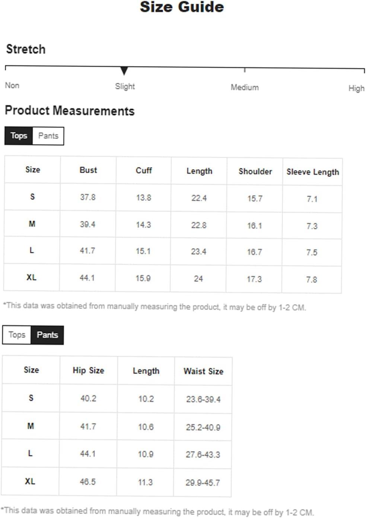Click the Shoulder column header

tap(255, 172)
